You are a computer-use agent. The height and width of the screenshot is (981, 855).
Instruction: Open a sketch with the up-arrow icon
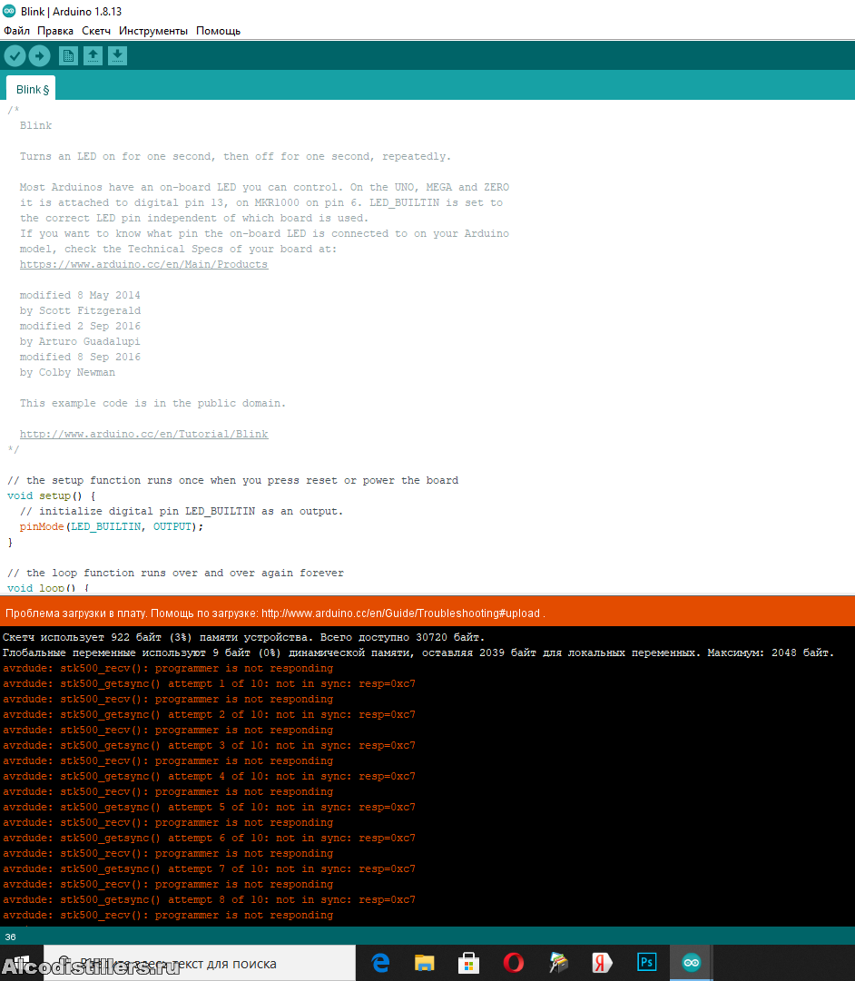93,56
